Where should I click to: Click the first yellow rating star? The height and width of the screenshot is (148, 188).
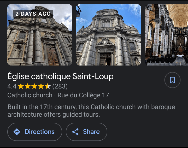pyautogui.click(x=21, y=86)
